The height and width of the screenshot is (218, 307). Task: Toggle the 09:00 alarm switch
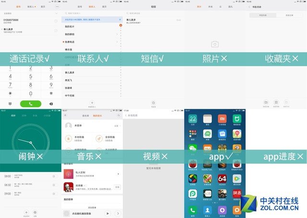point(55,194)
